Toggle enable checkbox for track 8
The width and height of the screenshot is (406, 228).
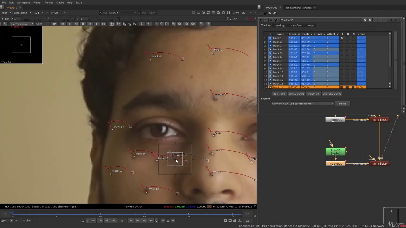click(x=270, y=65)
